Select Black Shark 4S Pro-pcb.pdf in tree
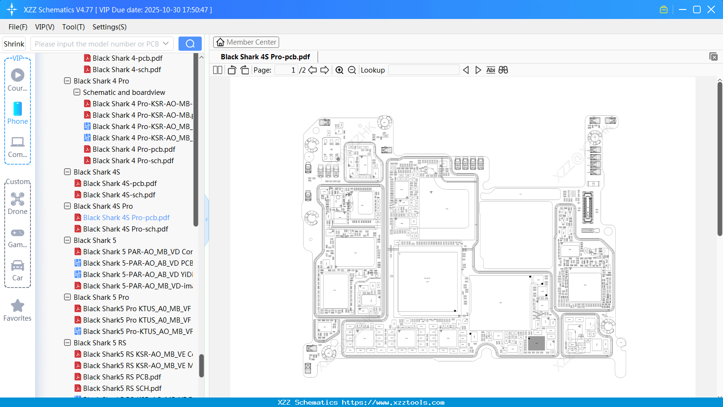This screenshot has width=723, height=407. pyautogui.click(x=126, y=218)
